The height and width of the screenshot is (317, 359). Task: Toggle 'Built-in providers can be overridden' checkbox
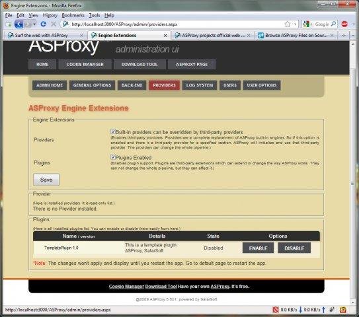click(113, 131)
